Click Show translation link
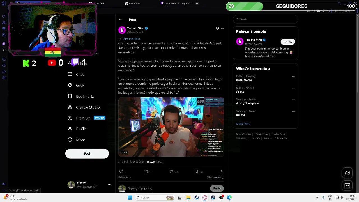The image size is (359, 202). (x=131, y=39)
